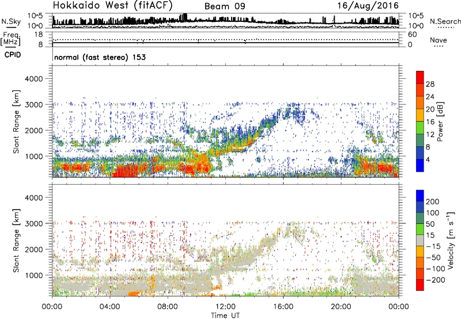
Task: Click the "28" Power scale value
Action: coord(430,84)
